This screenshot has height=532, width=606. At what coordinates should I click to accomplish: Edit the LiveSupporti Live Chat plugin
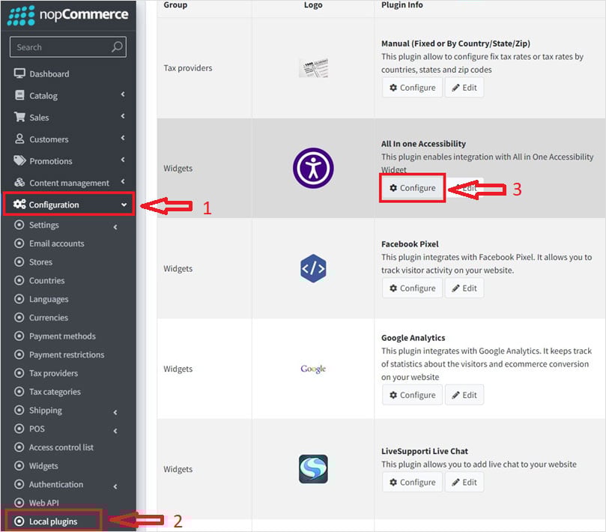(x=464, y=483)
